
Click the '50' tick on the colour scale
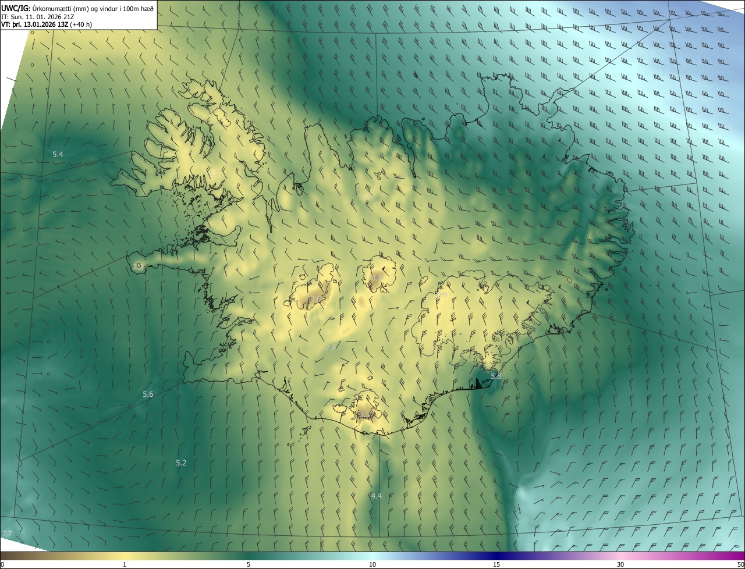[x=740, y=565]
